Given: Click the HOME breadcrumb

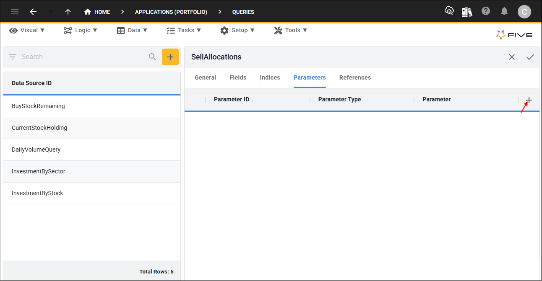Looking at the screenshot, I should click(97, 12).
